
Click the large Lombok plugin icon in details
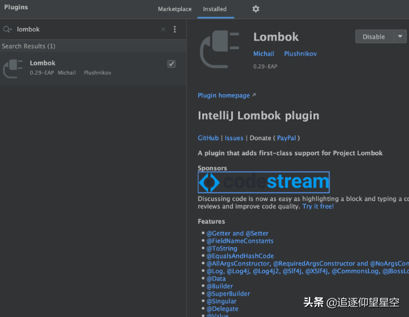click(x=220, y=49)
